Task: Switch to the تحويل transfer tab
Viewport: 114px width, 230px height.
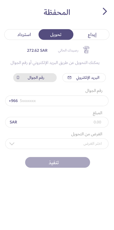Action: [x=56, y=35]
